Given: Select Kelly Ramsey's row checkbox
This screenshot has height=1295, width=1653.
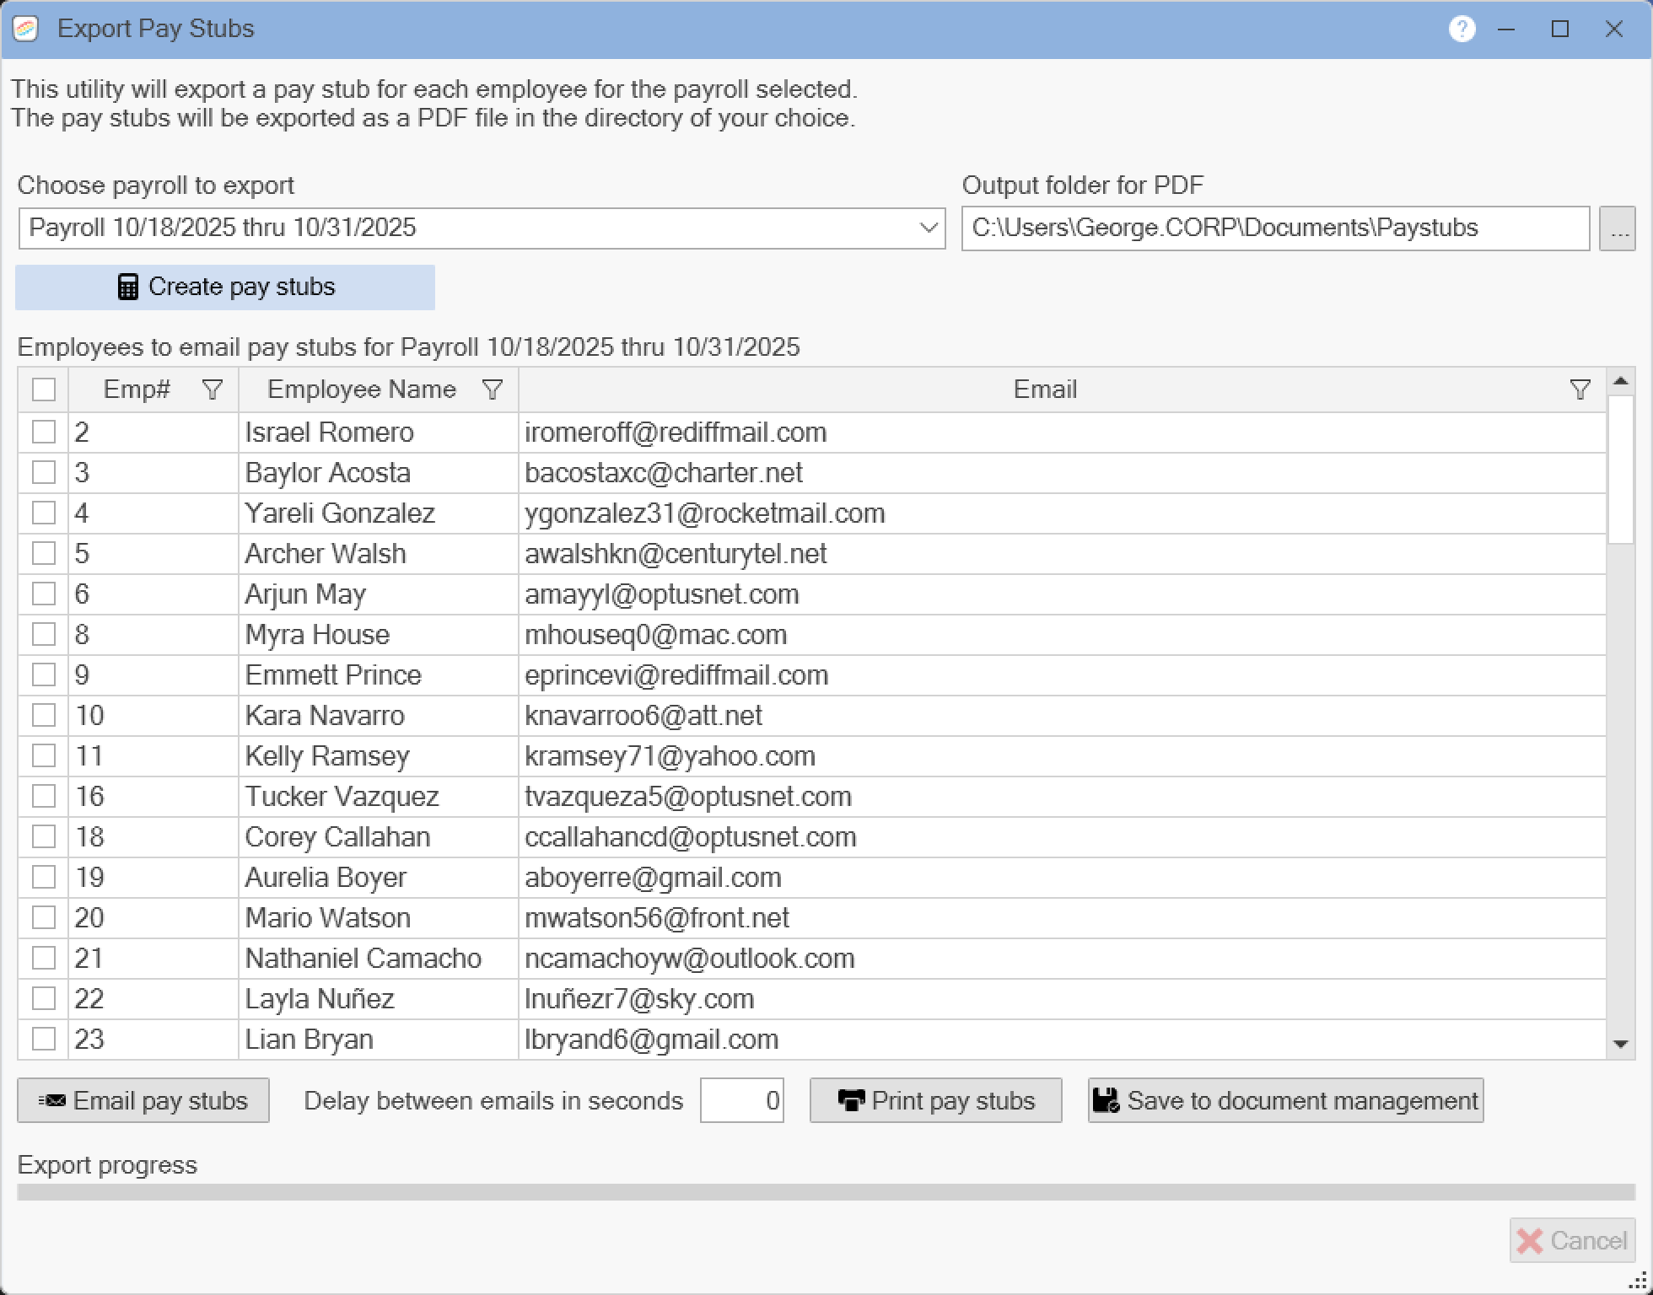Looking at the screenshot, I should (44, 756).
